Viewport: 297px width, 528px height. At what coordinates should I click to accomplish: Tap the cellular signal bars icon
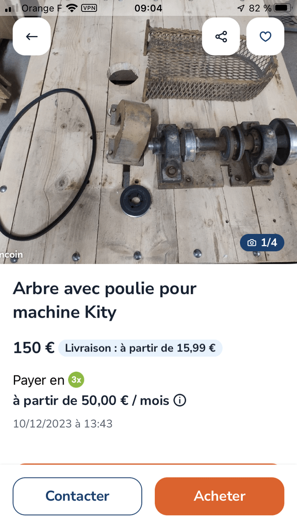[12, 8]
